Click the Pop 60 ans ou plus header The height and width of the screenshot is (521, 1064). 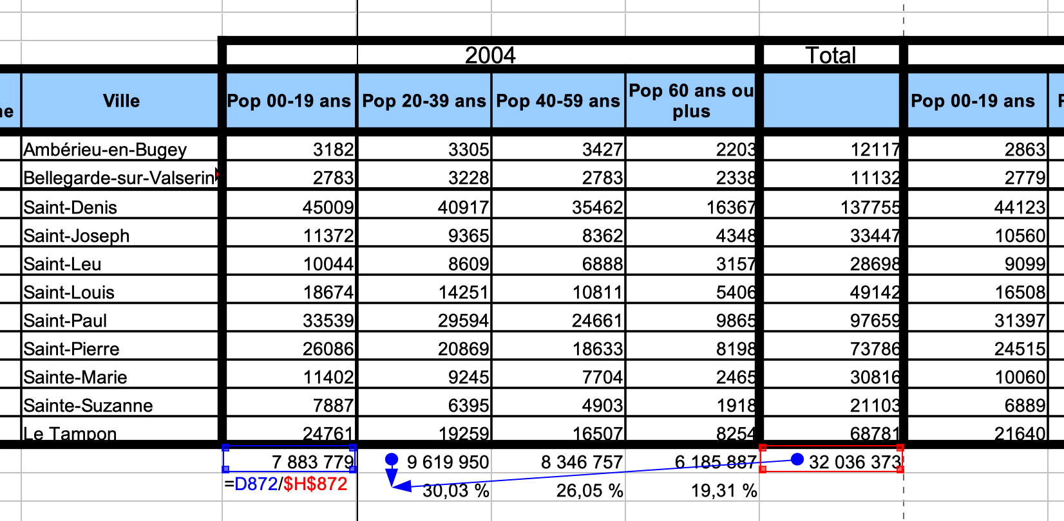tap(690, 101)
